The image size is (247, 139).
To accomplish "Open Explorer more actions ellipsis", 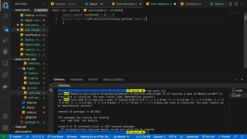I will 43,4.
